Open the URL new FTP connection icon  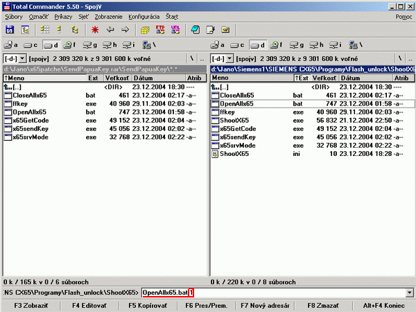coord(175,29)
